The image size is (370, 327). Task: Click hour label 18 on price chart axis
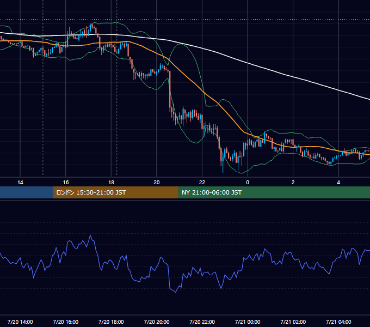(x=111, y=183)
